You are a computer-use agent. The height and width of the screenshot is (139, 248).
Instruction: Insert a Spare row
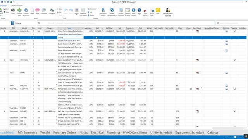pos(32,11)
